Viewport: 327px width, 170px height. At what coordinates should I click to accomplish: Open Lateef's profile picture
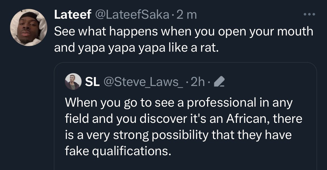(29, 28)
